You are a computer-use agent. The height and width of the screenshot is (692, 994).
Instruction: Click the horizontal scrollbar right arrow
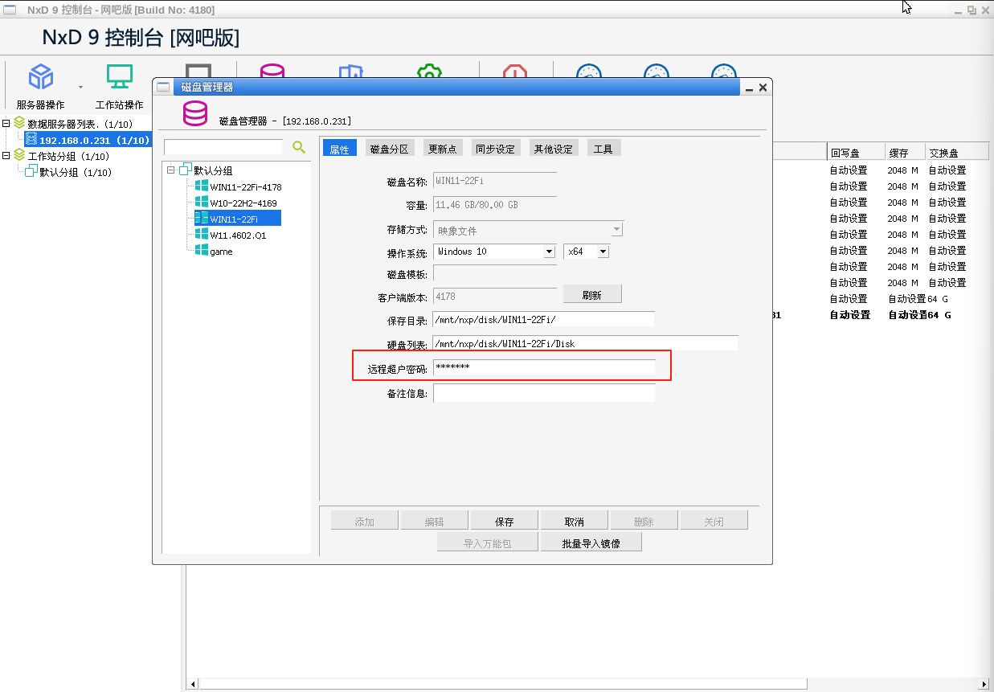coord(985,684)
